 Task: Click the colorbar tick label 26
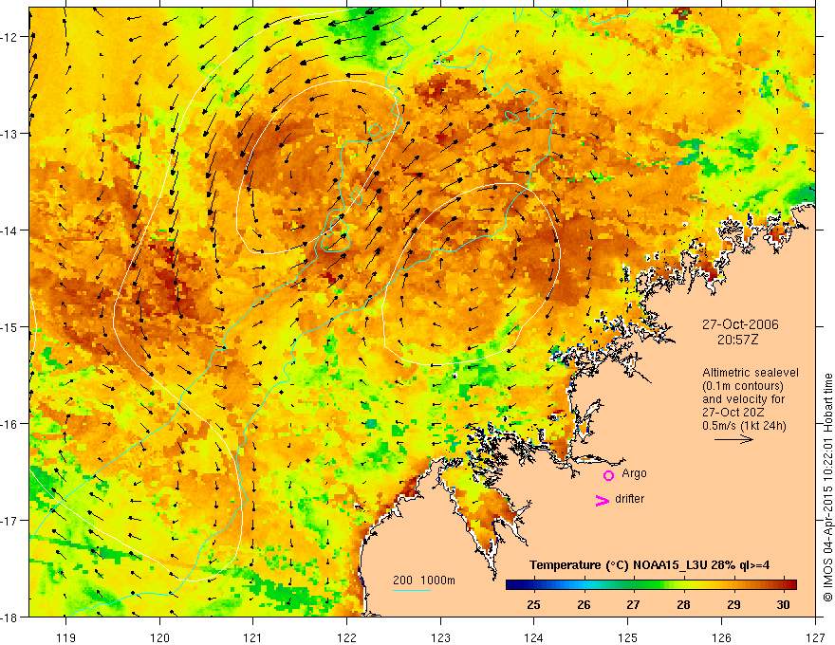pos(584,604)
